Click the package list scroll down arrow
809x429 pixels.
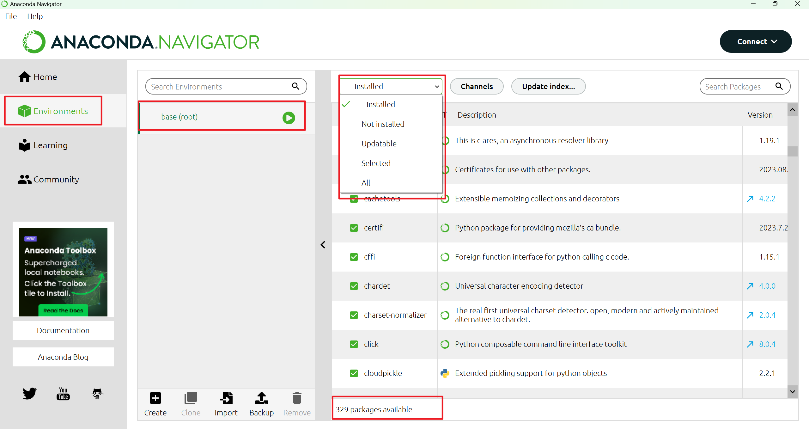point(792,391)
